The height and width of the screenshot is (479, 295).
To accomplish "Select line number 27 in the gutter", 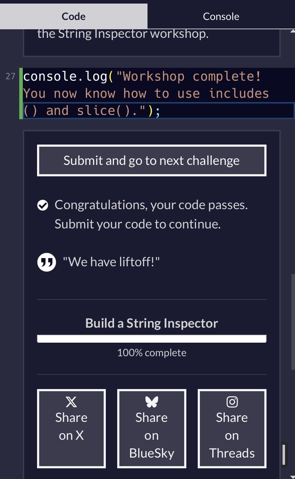I will [11, 76].
